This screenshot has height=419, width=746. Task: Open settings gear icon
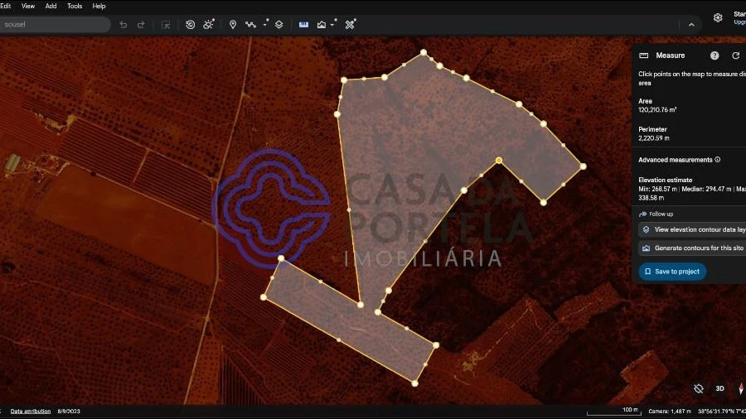[x=718, y=18]
